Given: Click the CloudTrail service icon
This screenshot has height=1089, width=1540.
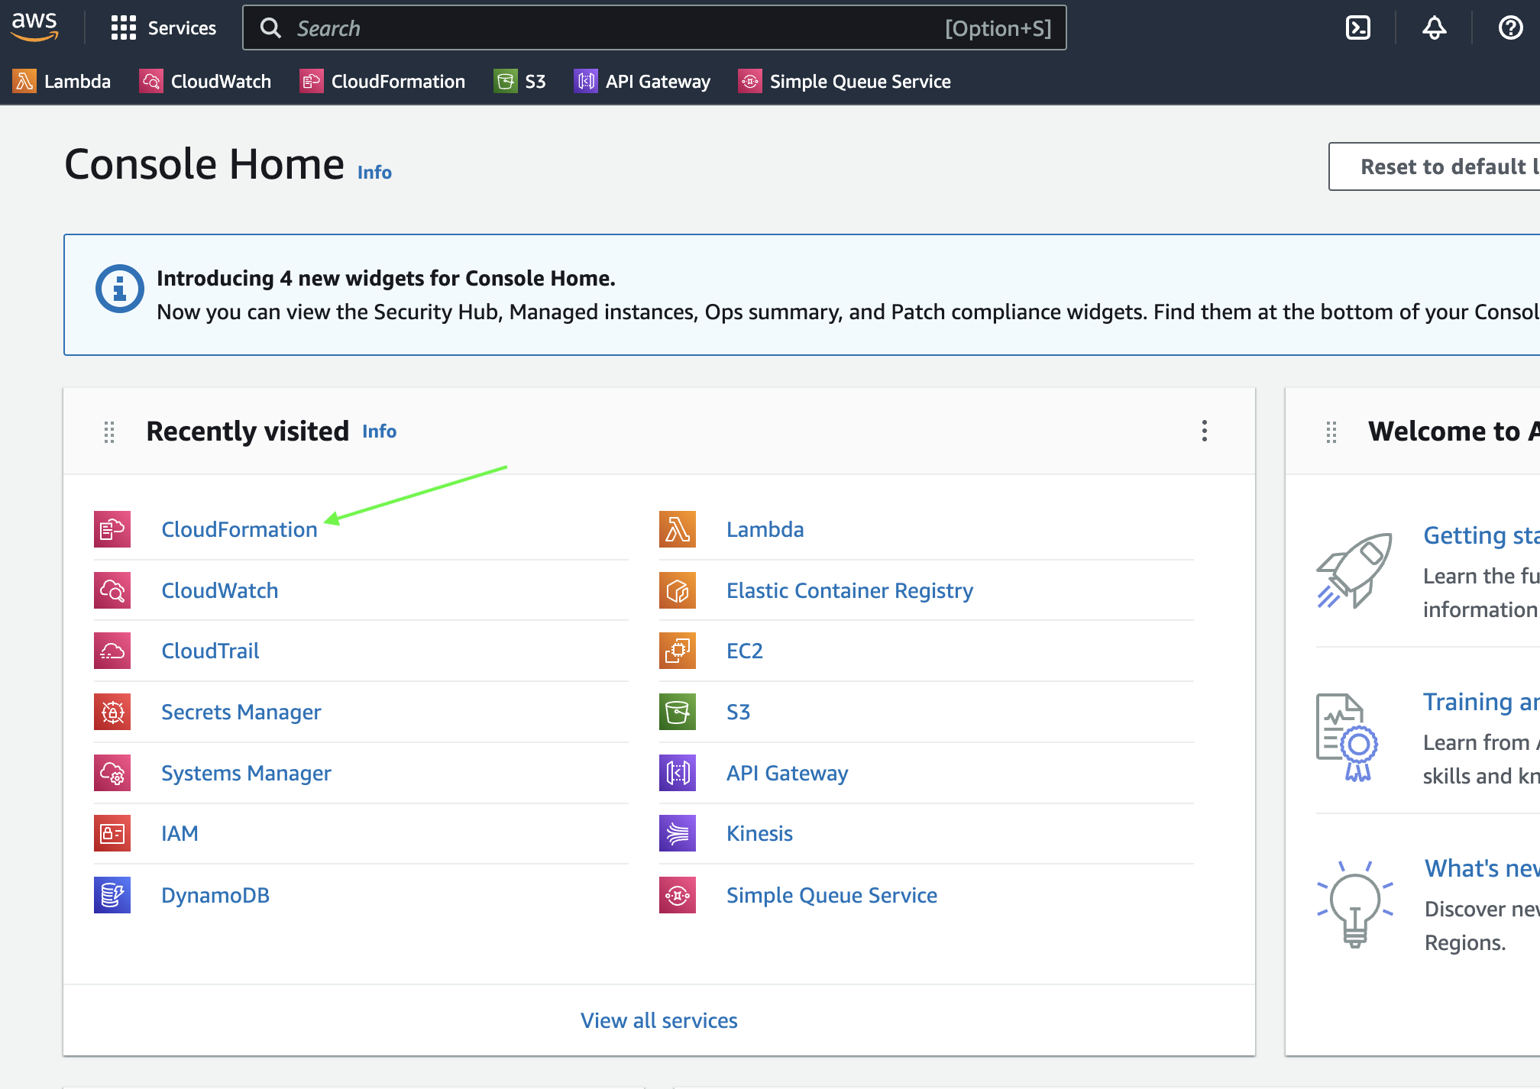Looking at the screenshot, I should point(112,651).
